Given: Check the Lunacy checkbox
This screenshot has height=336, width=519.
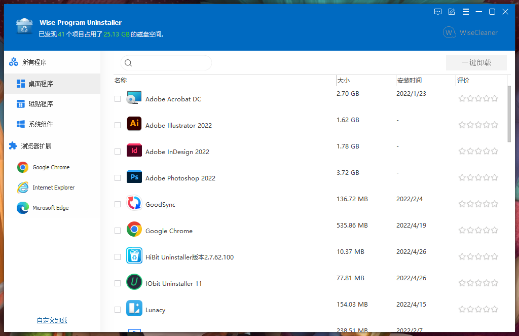Looking at the screenshot, I should pos(118,310).
